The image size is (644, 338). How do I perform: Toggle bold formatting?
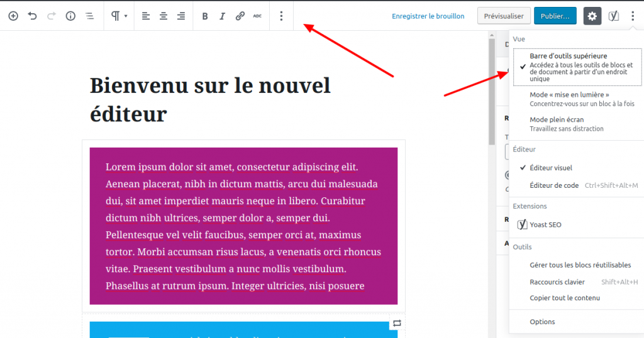coord(204,16)
